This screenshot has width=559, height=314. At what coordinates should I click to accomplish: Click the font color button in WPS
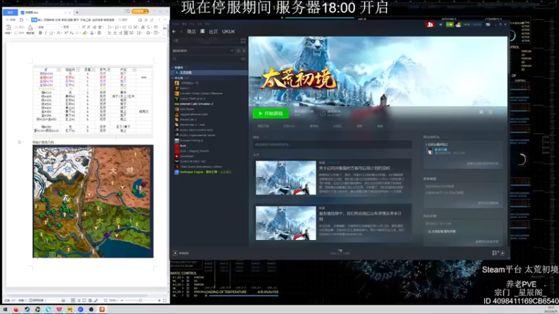[x=92, y=33]
